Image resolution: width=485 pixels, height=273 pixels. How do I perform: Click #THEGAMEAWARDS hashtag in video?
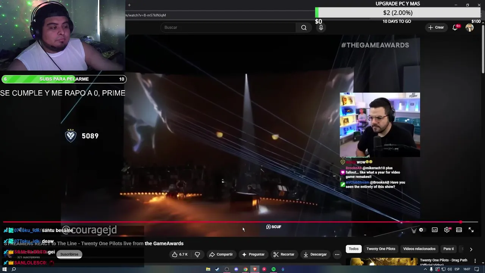pos(375,45)
